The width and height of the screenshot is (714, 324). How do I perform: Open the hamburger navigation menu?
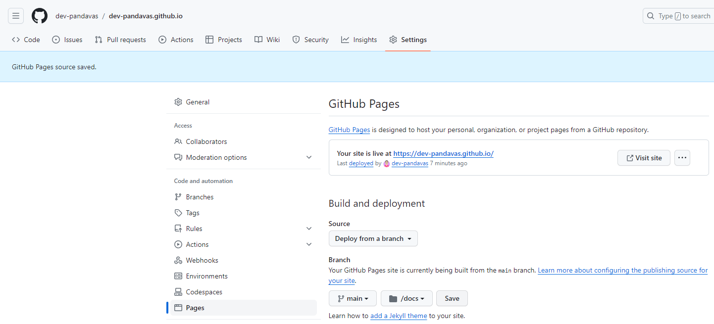pos(15,15)
